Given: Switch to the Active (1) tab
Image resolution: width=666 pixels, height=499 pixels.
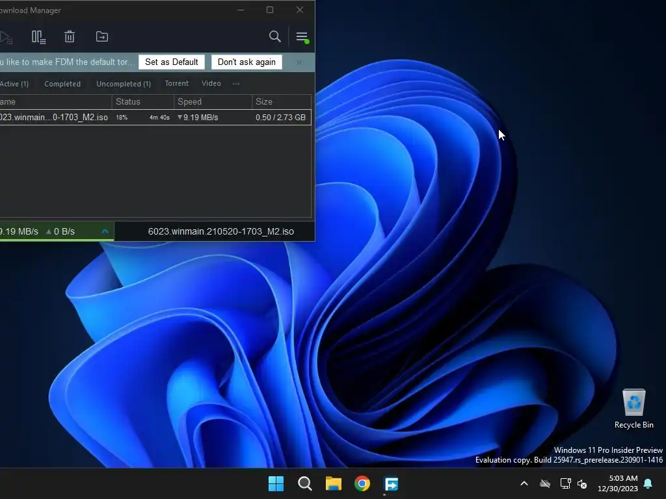Looking at the screenshot, I should tap(14, 84).
